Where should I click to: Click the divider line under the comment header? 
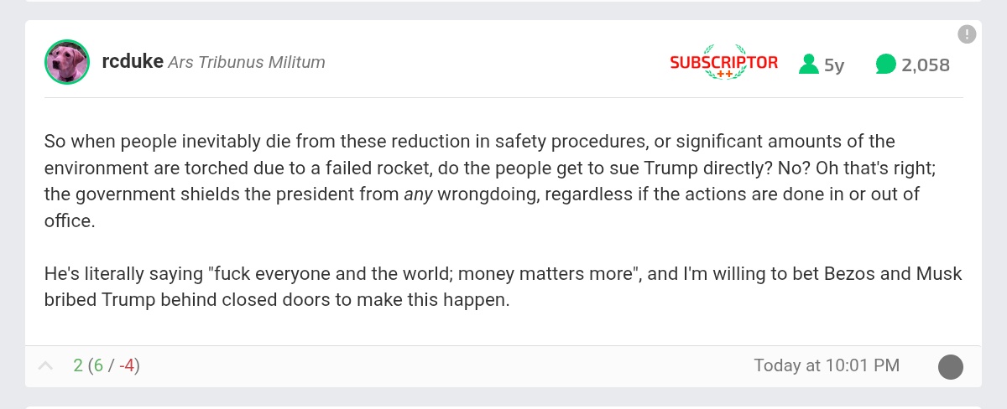pos(503,97)
